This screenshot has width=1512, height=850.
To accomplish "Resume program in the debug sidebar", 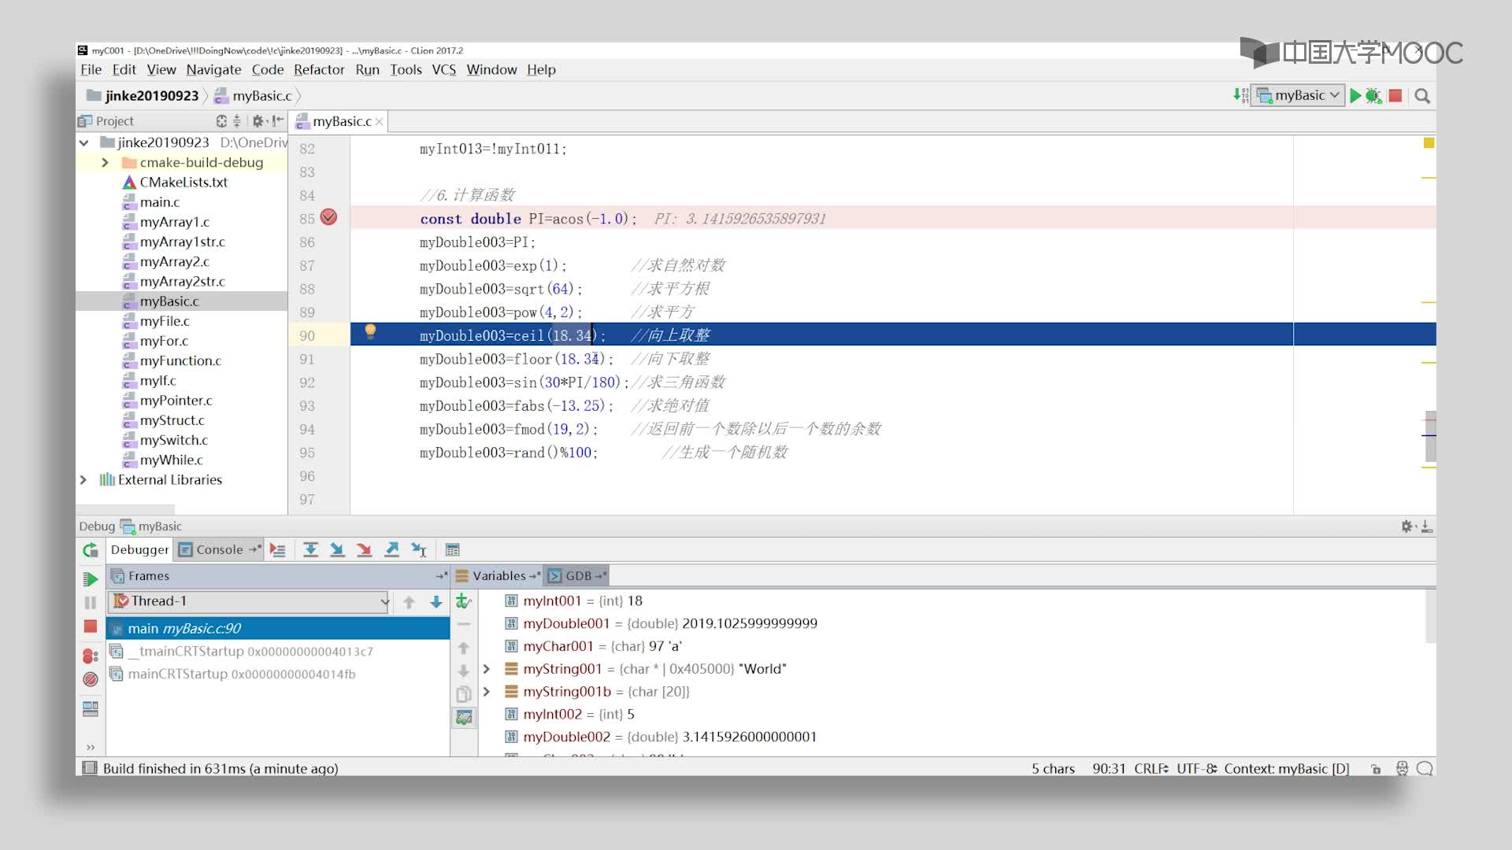I will (91, 579).
